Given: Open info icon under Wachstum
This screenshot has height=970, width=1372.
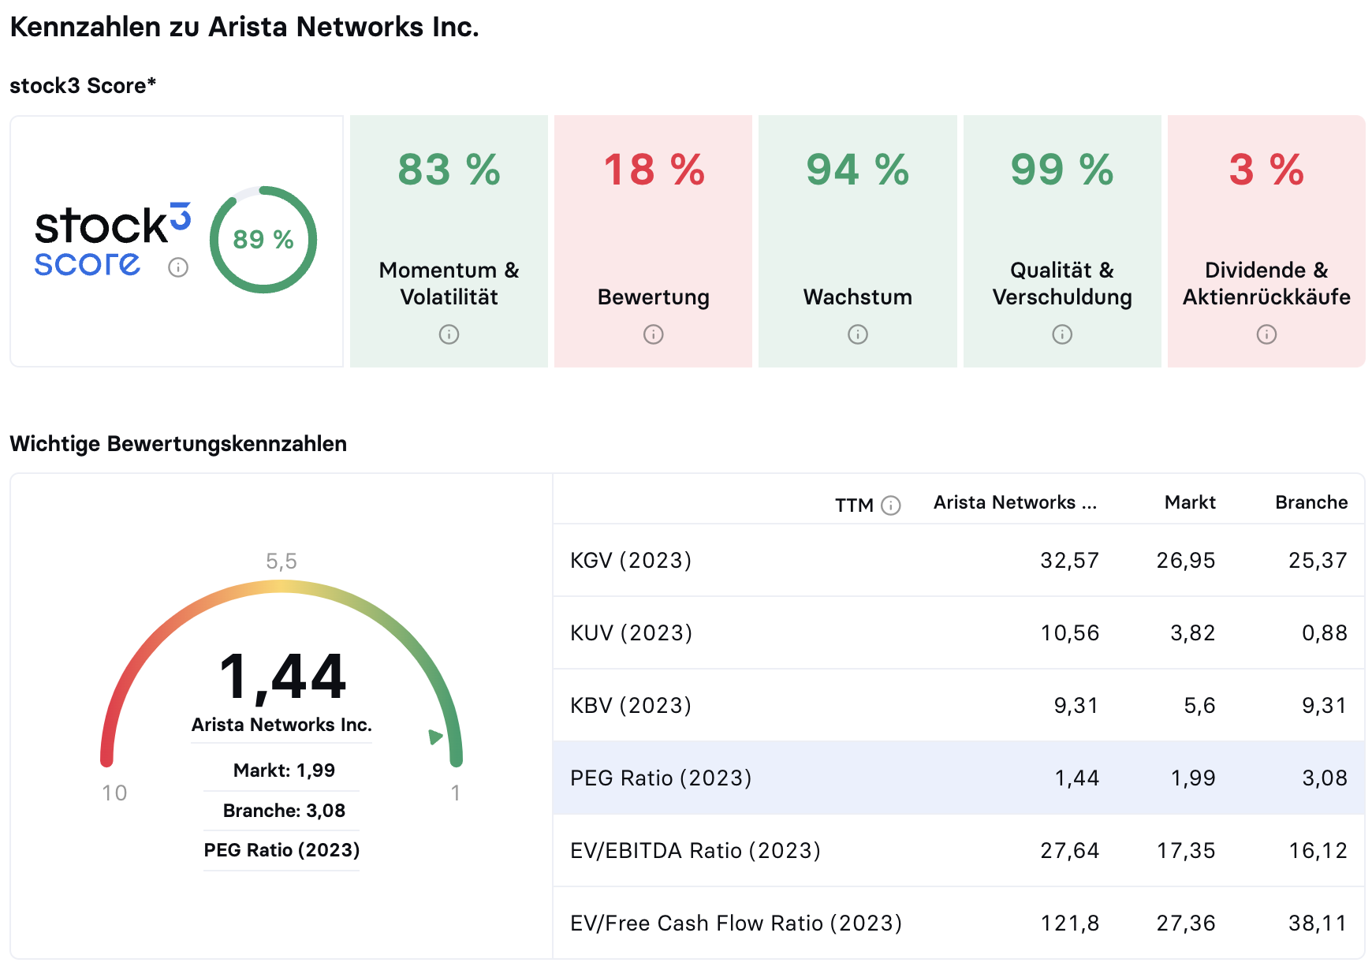Looking at the screenshot, I should pos(858,334).
